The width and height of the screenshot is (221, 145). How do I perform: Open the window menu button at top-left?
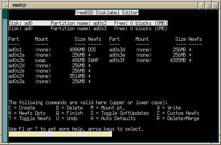6,6
